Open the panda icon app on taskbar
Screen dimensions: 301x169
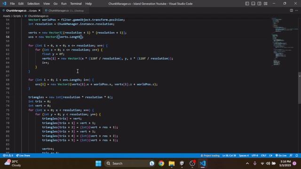click(x=182, y=163)
